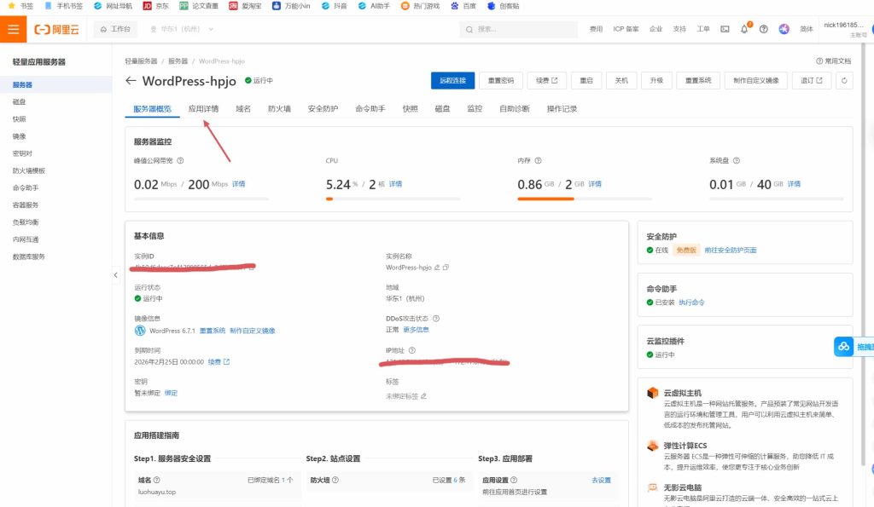This screenshot has height=507, width=874.
Task: Click the help question mark icon in top bar
Action: [763, 29]
